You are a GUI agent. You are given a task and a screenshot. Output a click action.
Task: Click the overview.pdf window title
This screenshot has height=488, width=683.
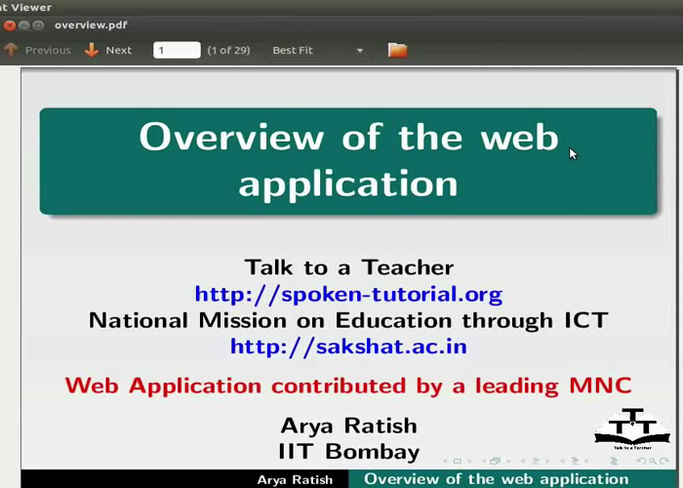91,24
